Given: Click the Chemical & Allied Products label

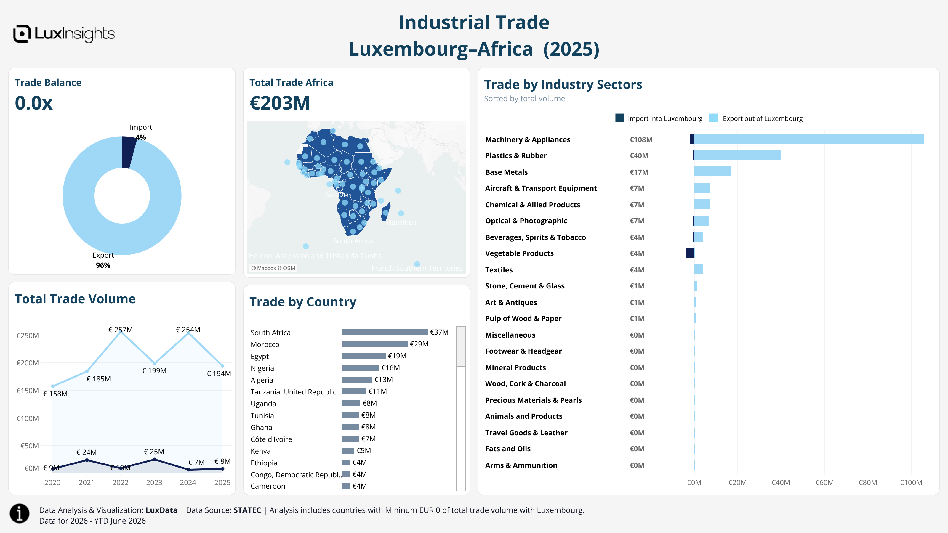Looking at the screenshot, I should tap(533, 205).
